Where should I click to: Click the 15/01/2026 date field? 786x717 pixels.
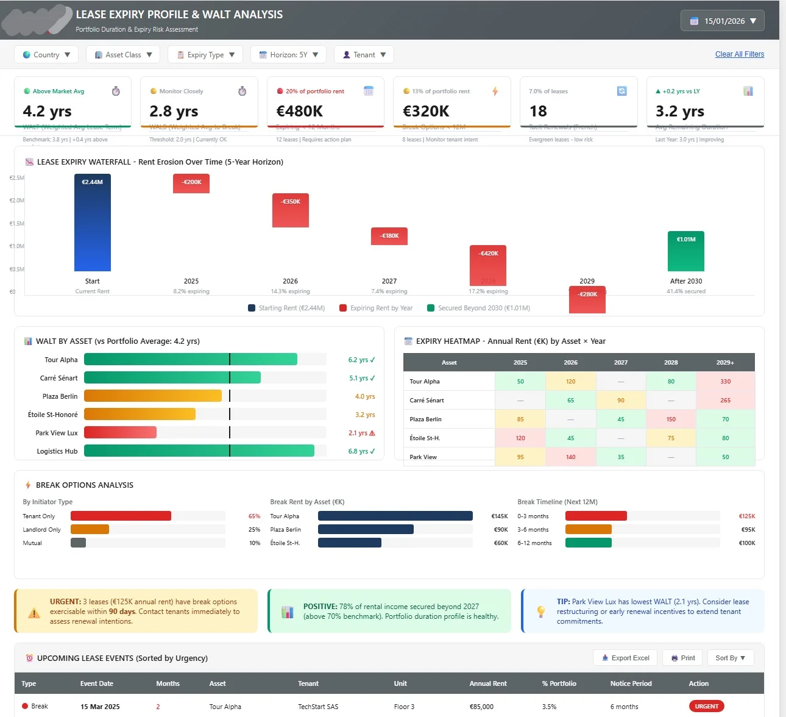(725, 20)
